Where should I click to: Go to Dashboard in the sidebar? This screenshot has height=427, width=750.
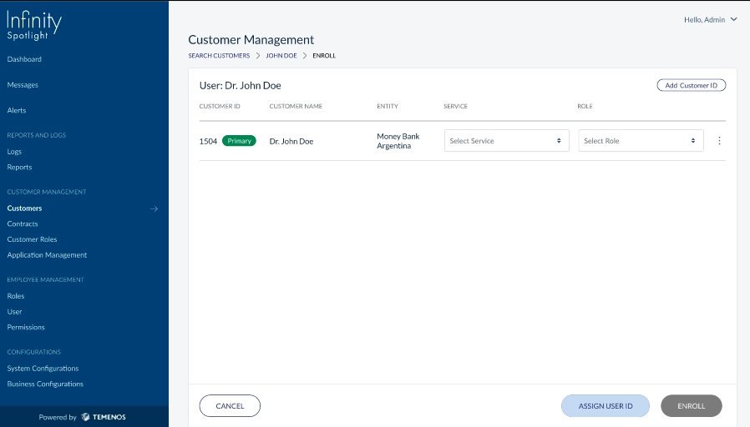pyautogui.click(x=24, y=59)
